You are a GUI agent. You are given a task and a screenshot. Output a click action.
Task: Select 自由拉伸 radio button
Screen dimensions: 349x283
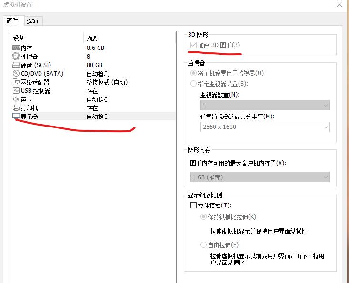point(203,245)
